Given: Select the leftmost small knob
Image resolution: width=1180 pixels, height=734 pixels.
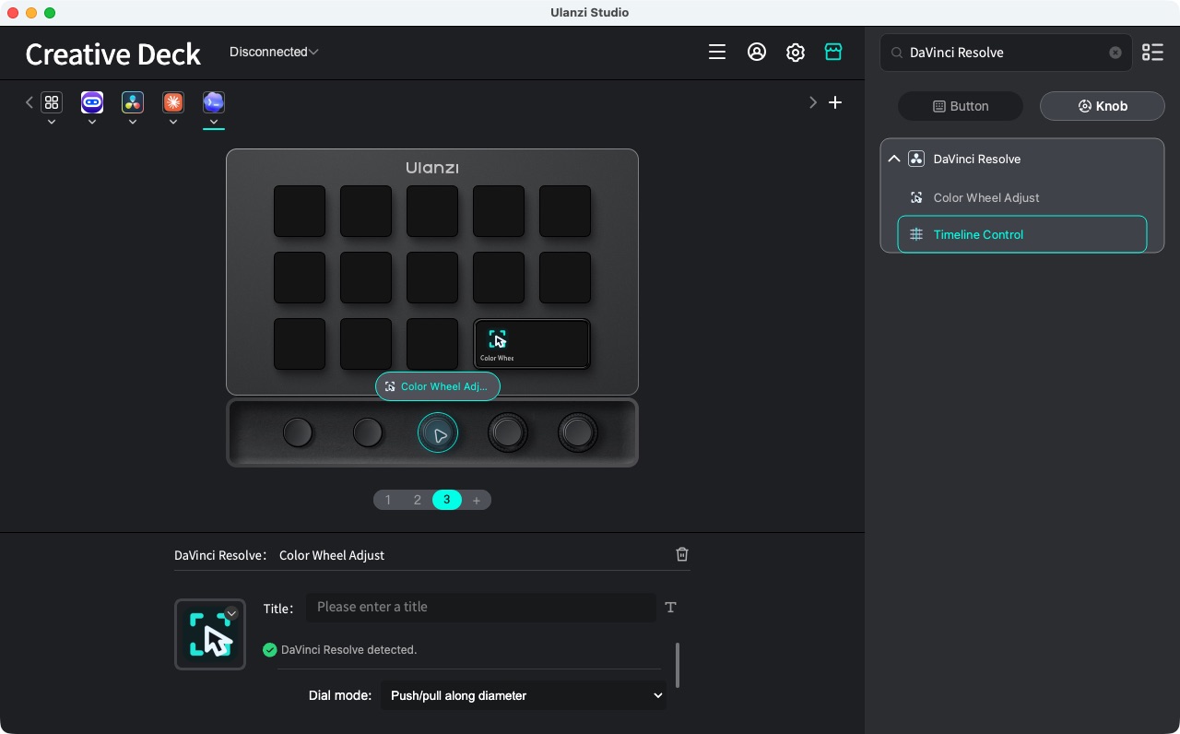Looking at the screenshot, I should pos(298,432).
